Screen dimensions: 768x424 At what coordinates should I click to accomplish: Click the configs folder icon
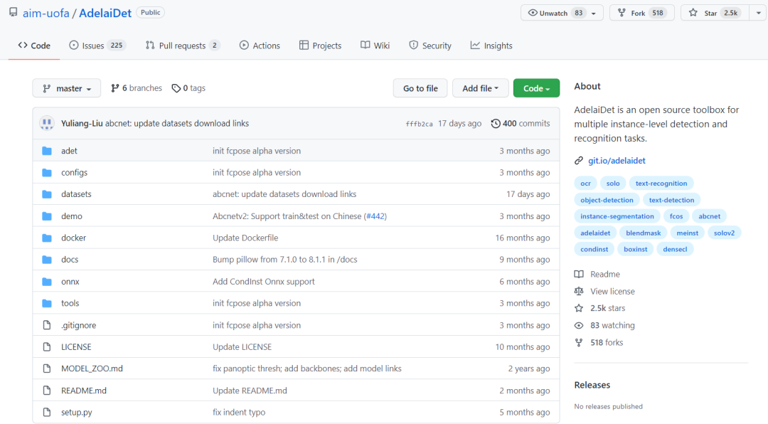[x=47, y=173]
